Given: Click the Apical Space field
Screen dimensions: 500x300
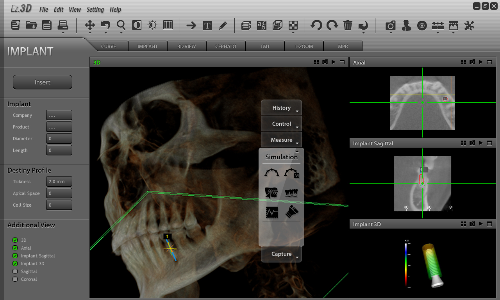Looking at the screenshot, I should click(59, 193).
